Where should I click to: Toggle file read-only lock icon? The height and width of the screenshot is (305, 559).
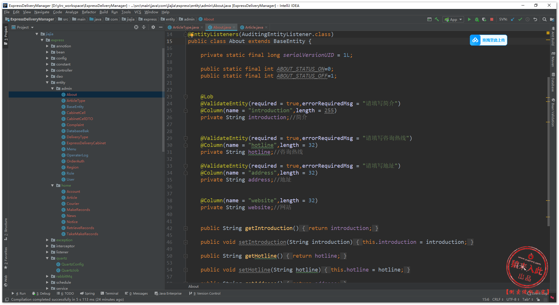point(538,300)
